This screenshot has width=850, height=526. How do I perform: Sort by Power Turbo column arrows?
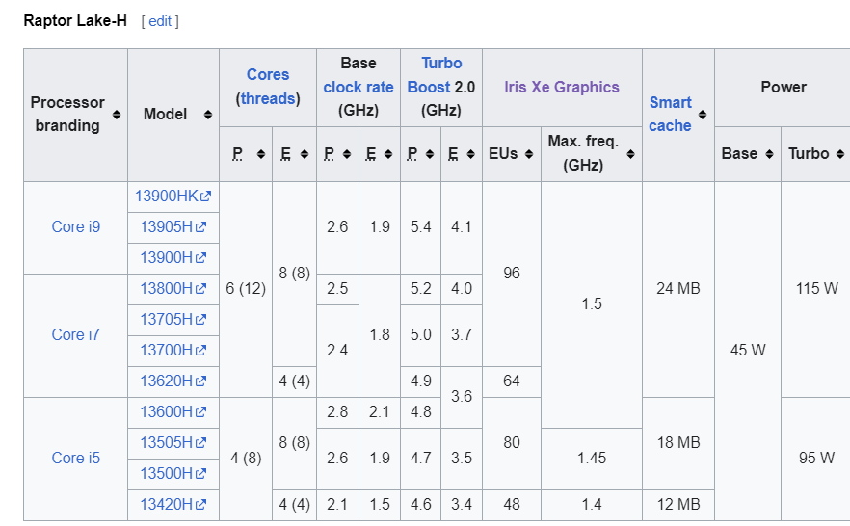(x=840, y=154)
